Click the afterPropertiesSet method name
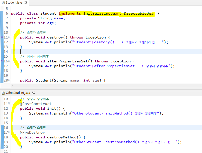 [68, 61]
